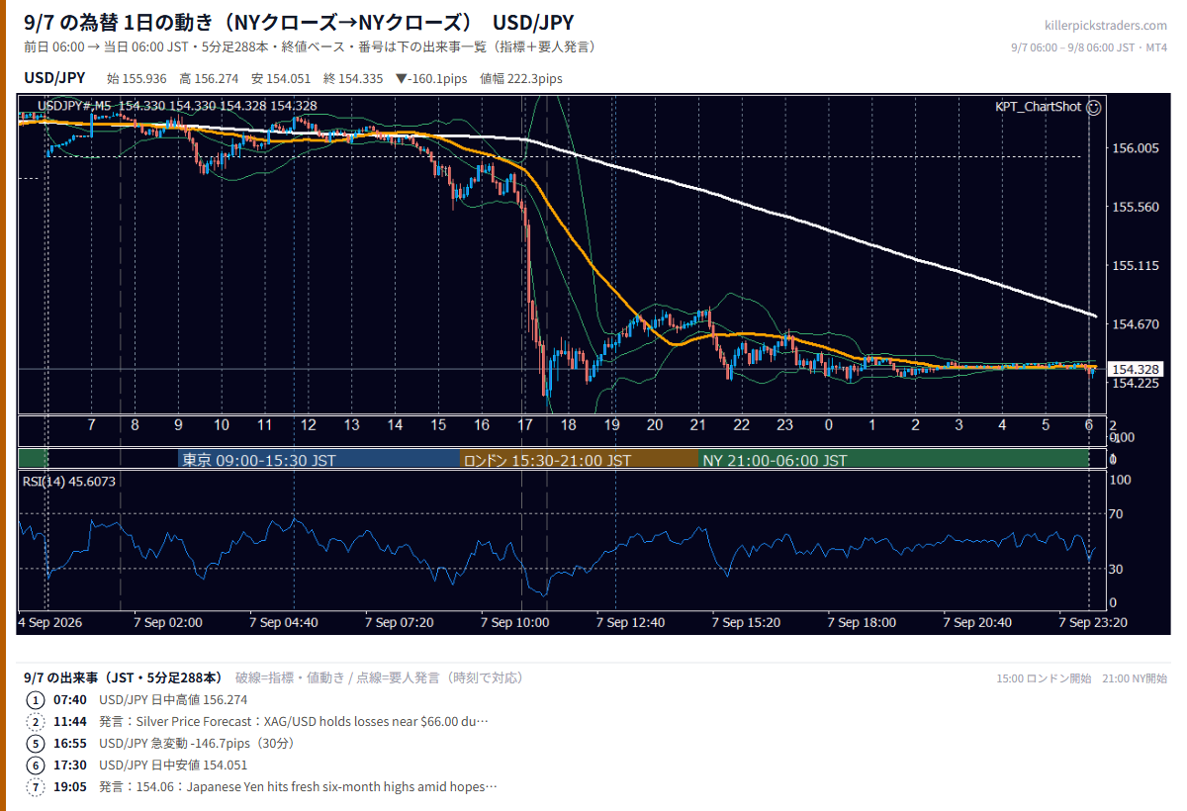The width and height of the screenshot is (1187, 811).
Task: Click the 154.670 price axis label
Action: 1135,324
